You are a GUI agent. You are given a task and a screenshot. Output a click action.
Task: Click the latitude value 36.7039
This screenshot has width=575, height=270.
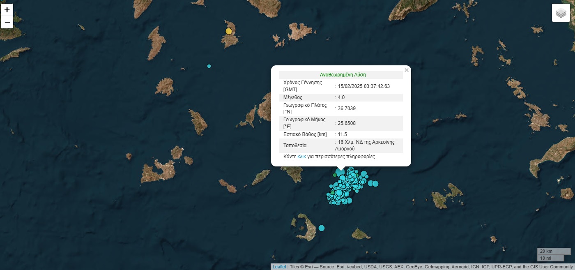coord(347,108)
